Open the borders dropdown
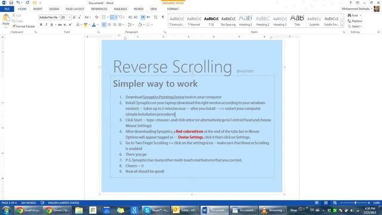 point(152,24)
